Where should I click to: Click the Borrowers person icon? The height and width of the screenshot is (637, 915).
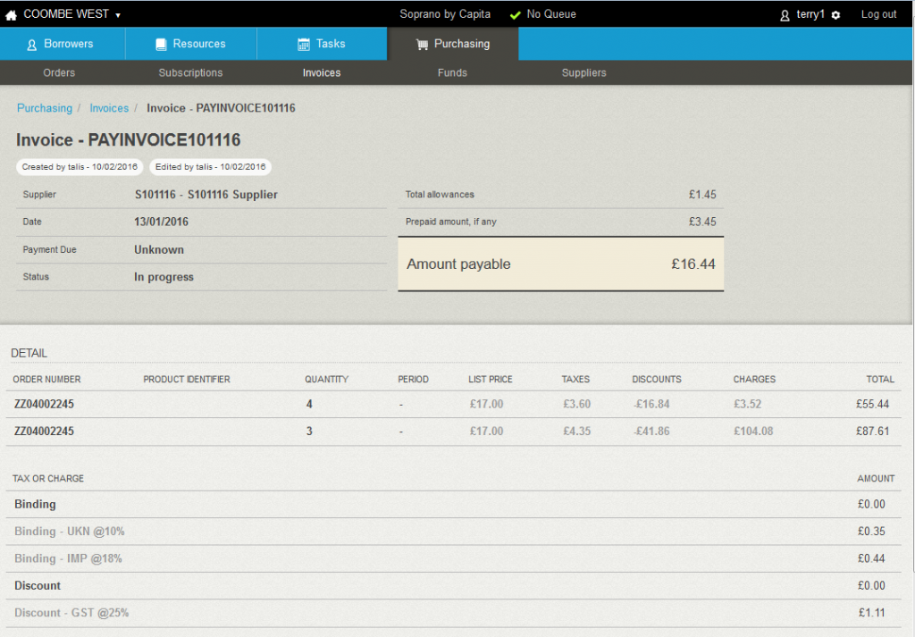32,45
